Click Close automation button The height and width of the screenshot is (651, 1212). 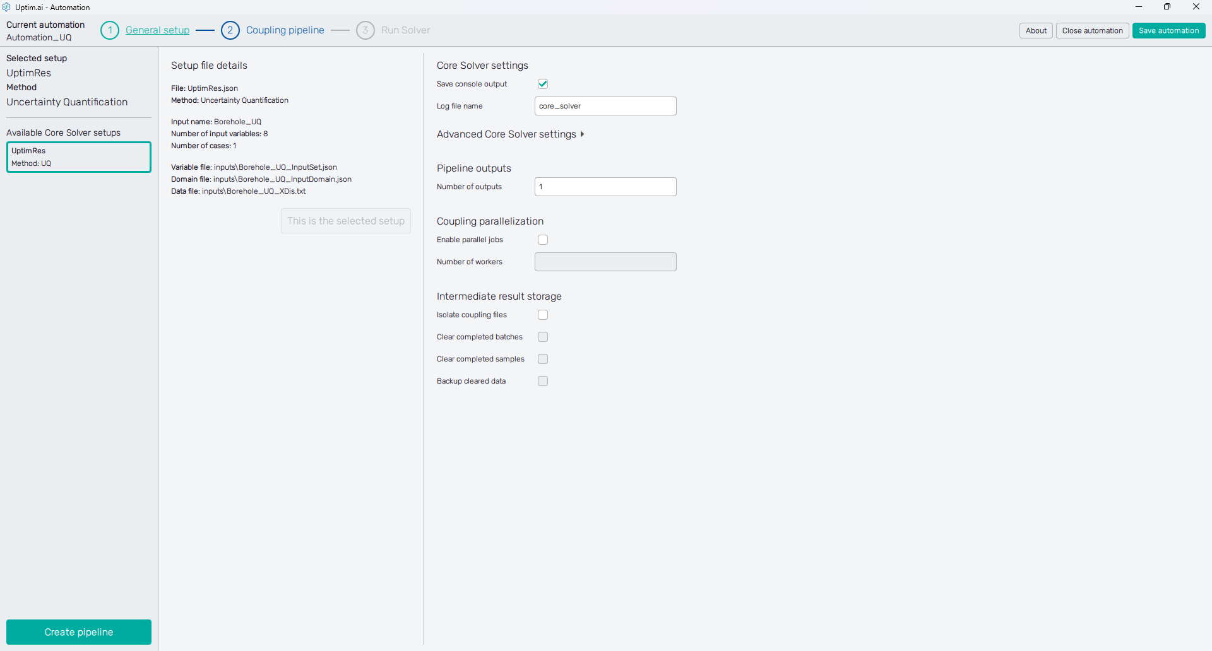[1092, 30]
